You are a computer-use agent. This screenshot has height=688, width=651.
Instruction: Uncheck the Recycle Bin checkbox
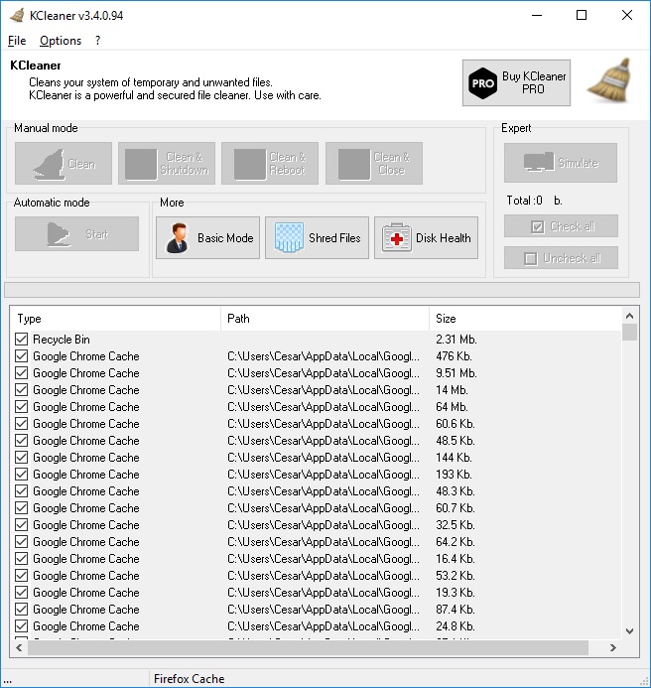coord(21,340)
